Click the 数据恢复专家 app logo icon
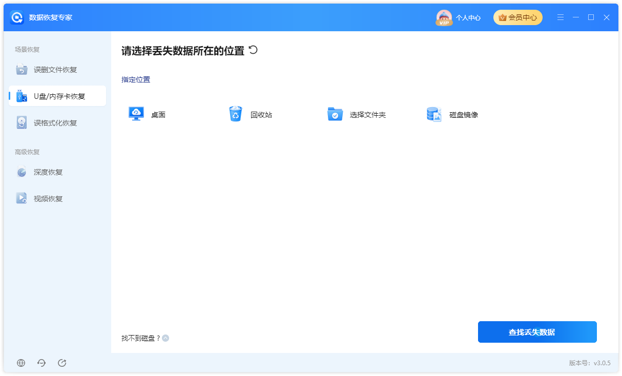Image resolution: width=622 pixels, height=376 pixels. pyautogui.click(x=17, y=17)
